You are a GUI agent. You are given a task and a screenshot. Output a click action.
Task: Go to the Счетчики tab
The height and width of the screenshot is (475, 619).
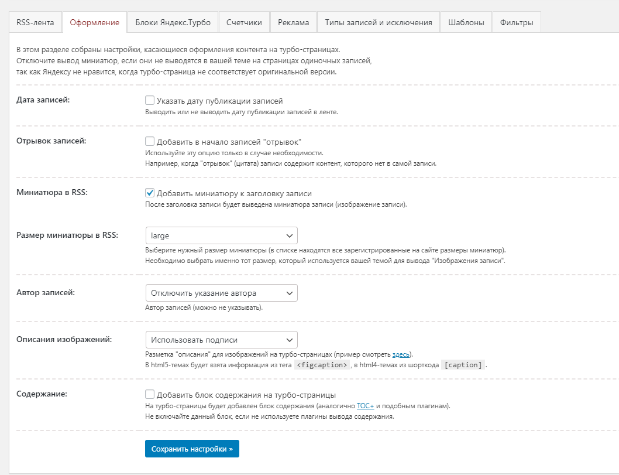tap(245, 23)
